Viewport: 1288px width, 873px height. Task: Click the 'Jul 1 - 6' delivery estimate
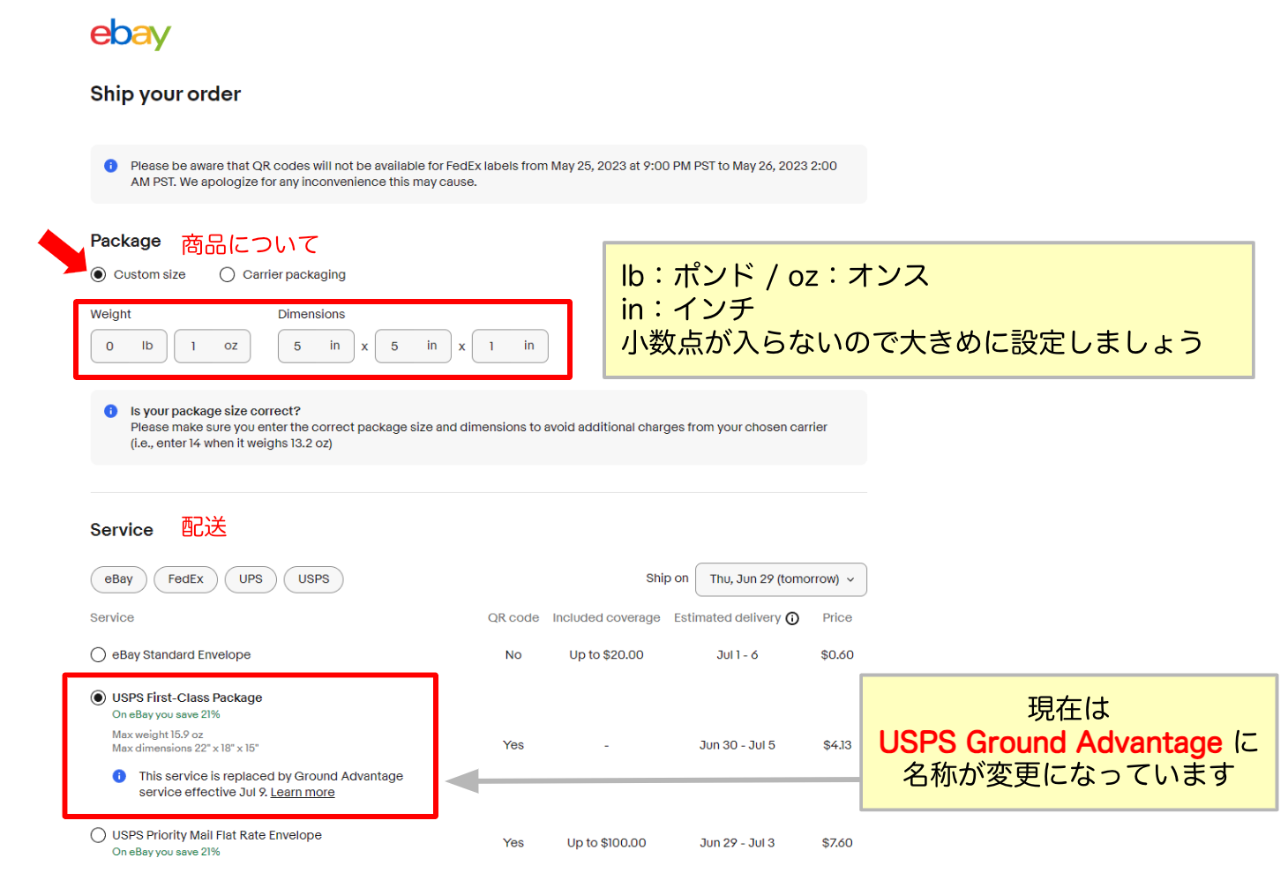(738, 654)
